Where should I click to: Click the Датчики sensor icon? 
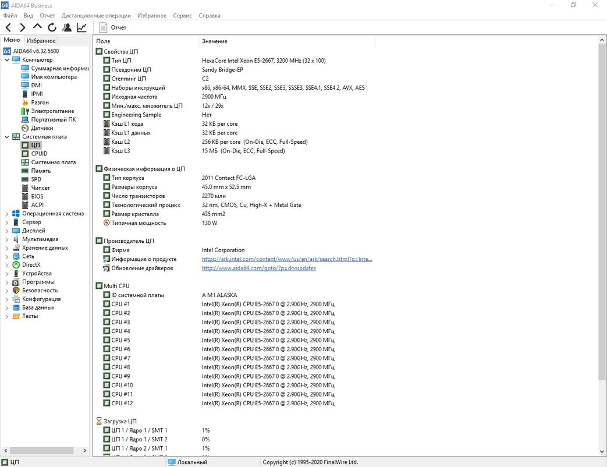[25, 128]
